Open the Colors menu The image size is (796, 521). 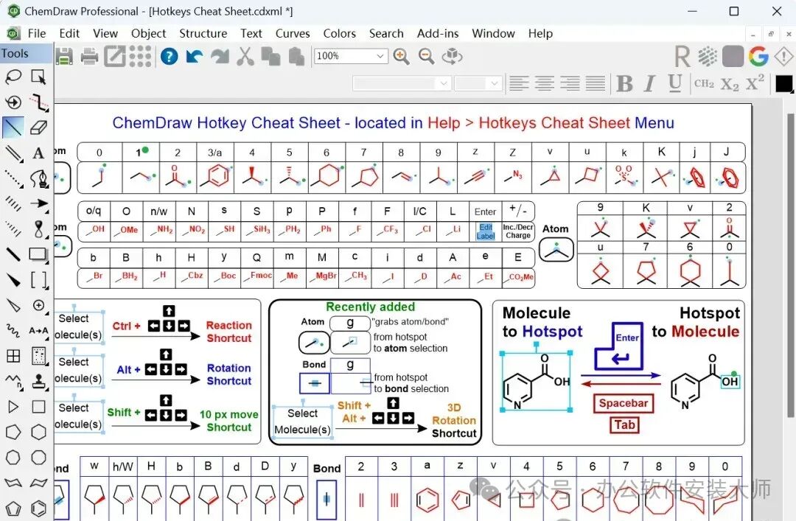click(340, 33)
